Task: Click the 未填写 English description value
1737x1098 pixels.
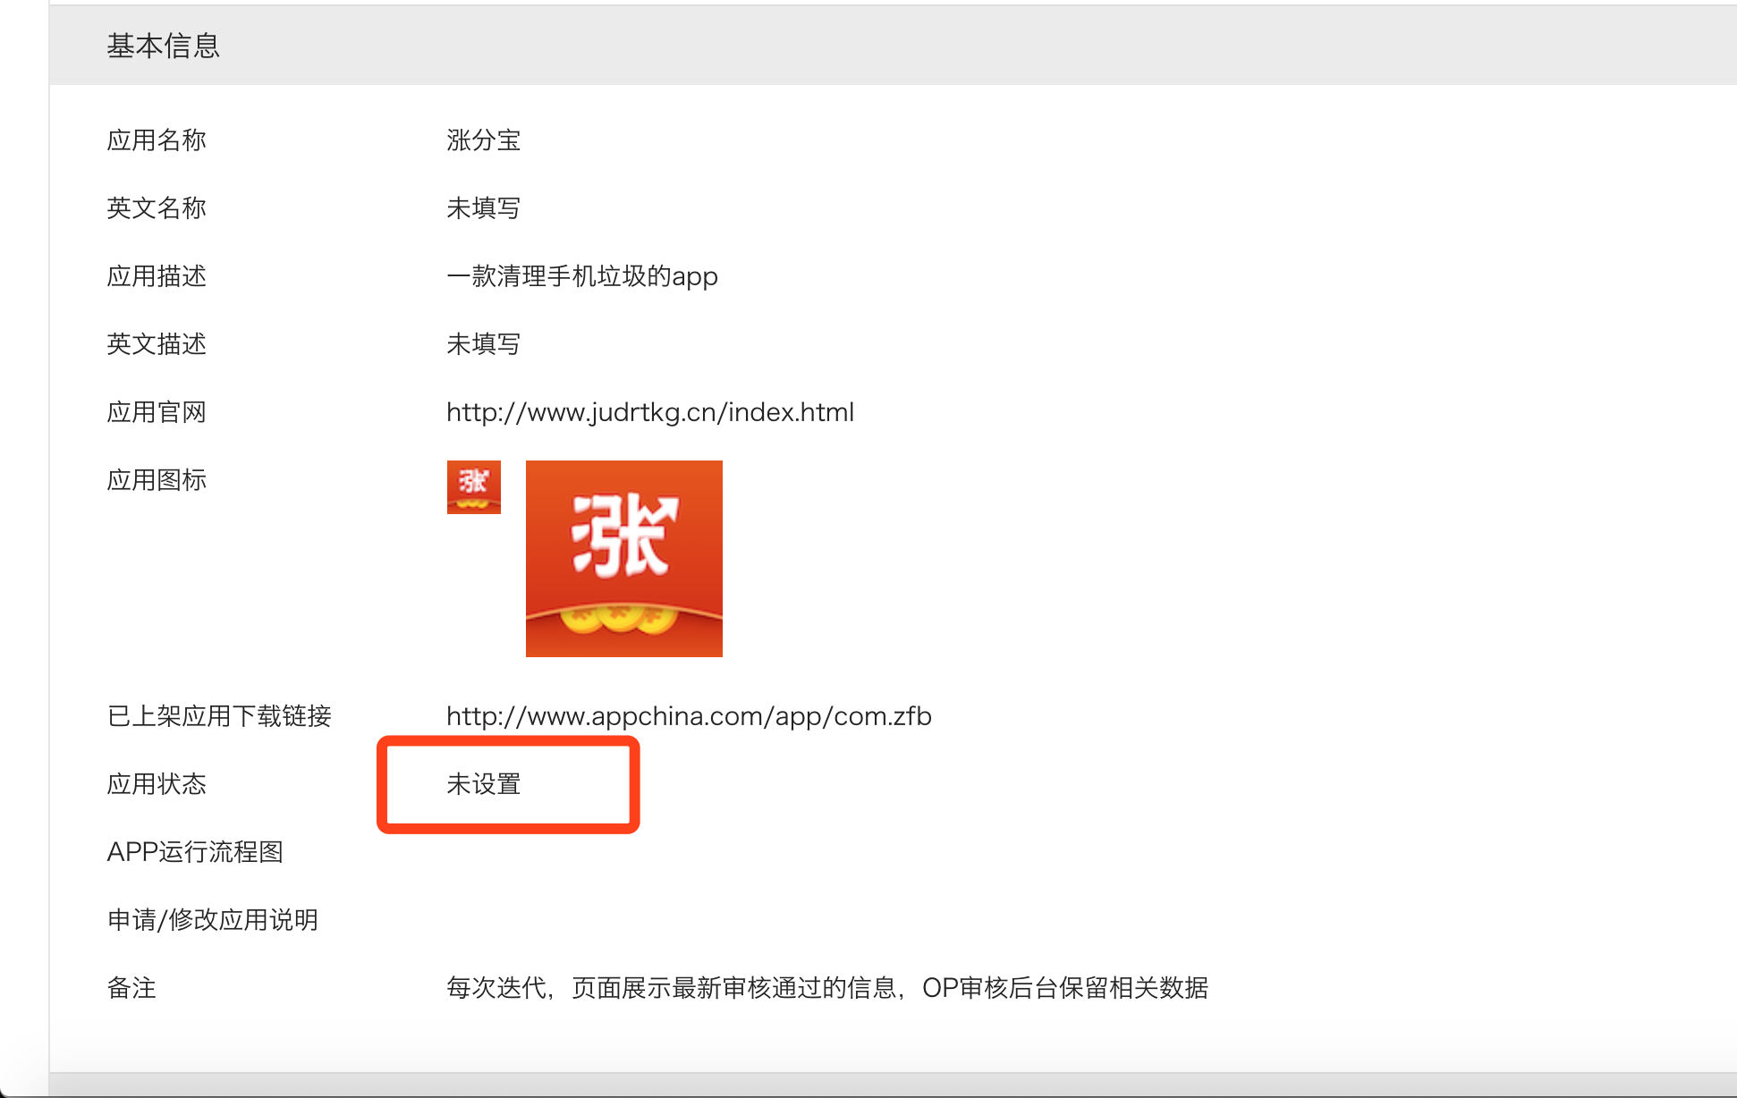Action: coord(483,344)
